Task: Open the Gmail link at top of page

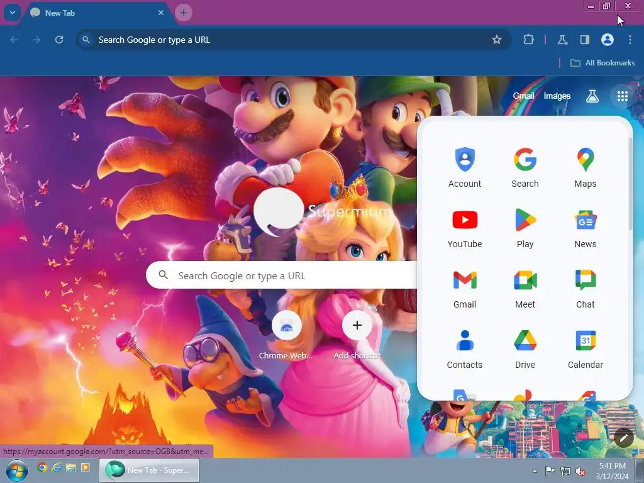Action: (523, 96)
